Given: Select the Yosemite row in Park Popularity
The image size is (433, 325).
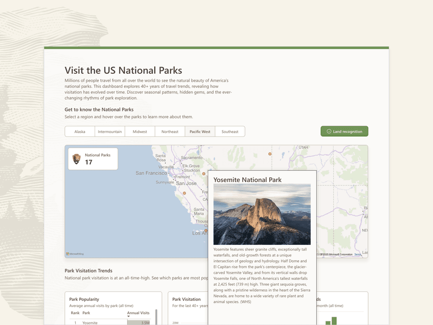Looking at the screenshot, I should click(x=89, y=322).
